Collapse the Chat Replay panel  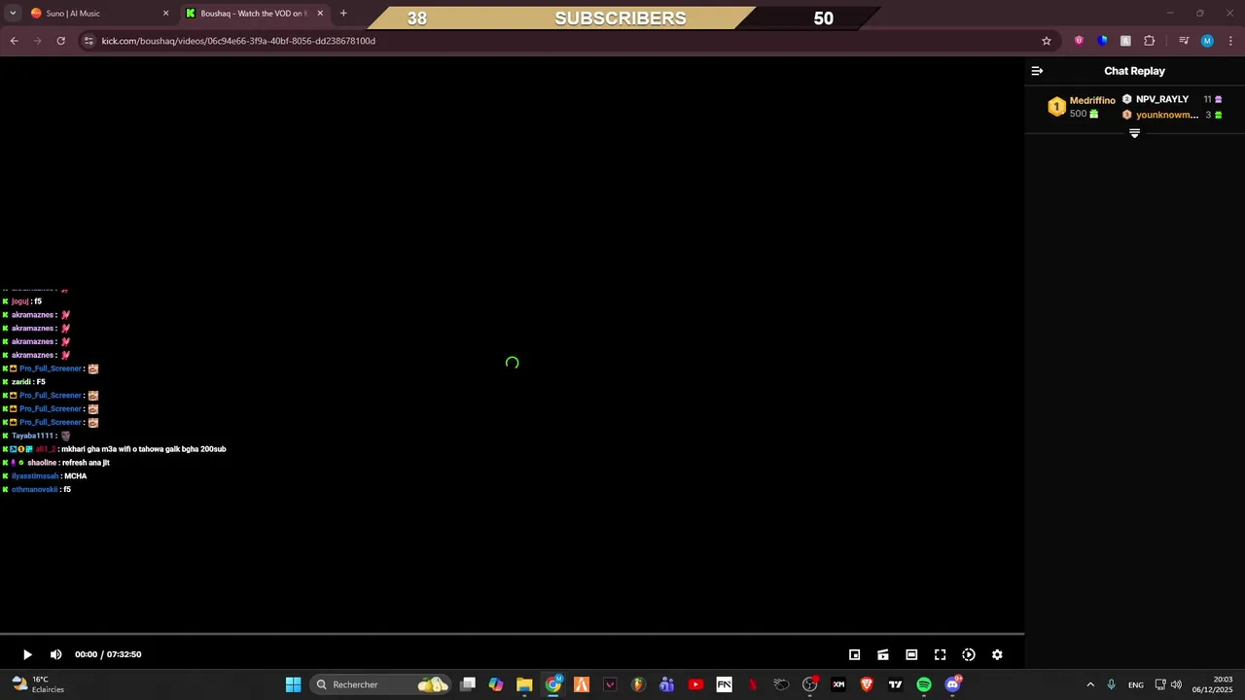1037,71
